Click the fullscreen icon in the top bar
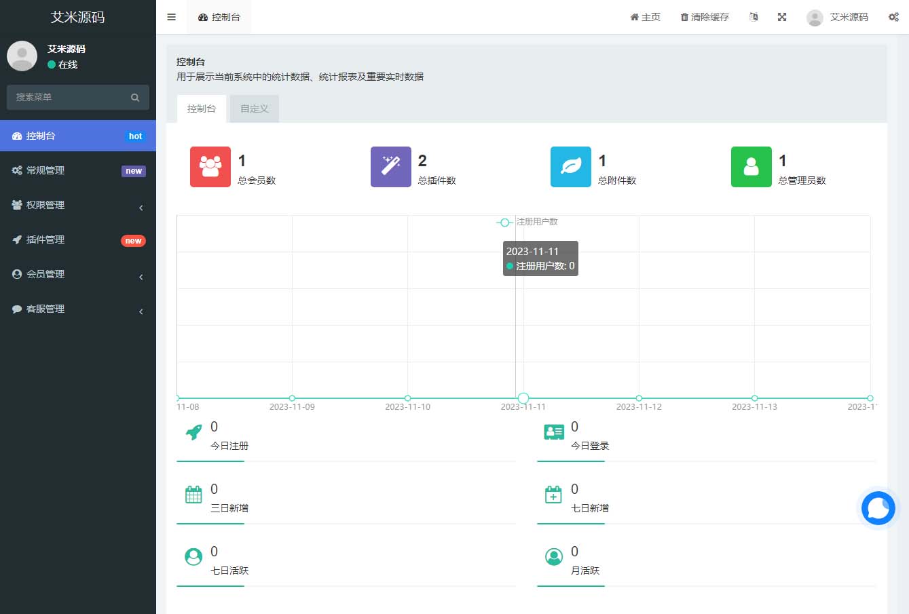 (x=781, y=17)
